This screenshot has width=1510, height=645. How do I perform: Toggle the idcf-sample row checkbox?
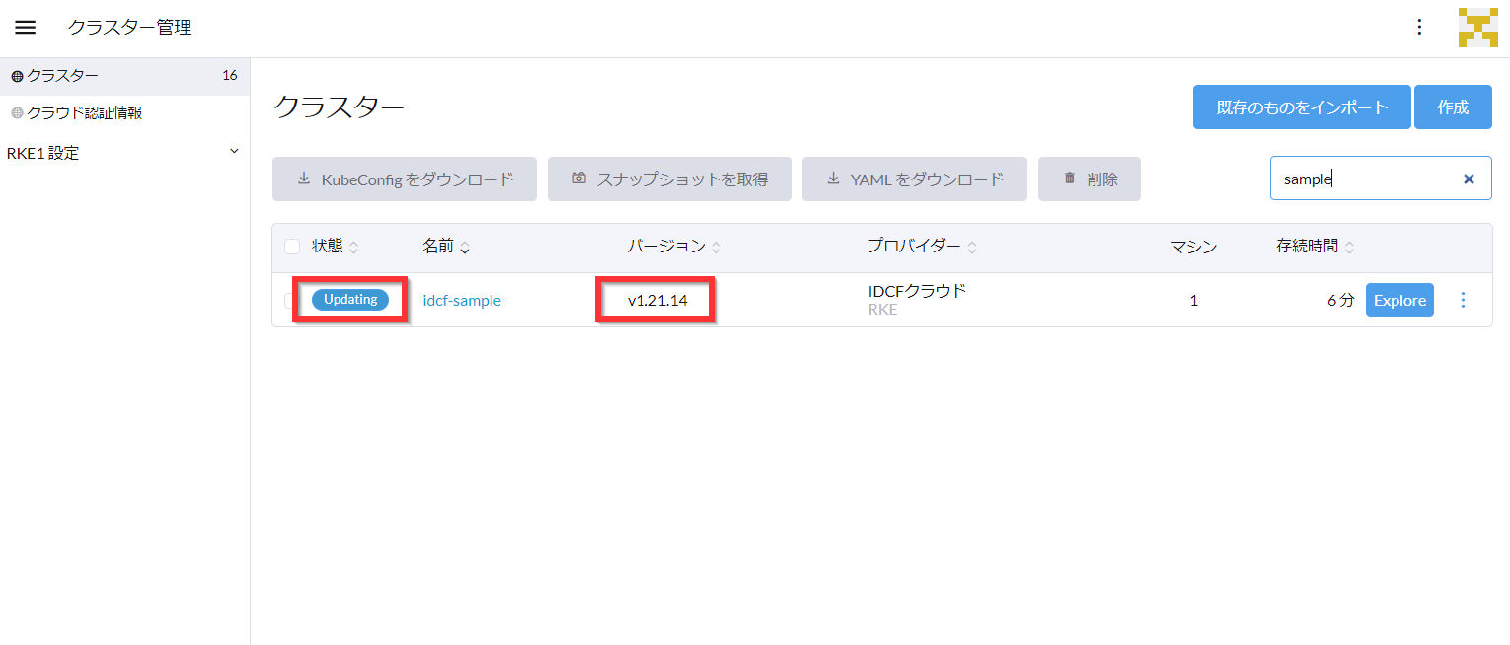click(x=292, y=301)
